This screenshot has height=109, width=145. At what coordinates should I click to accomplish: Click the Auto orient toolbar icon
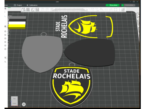pyautogui.click(x=33, y=10)
